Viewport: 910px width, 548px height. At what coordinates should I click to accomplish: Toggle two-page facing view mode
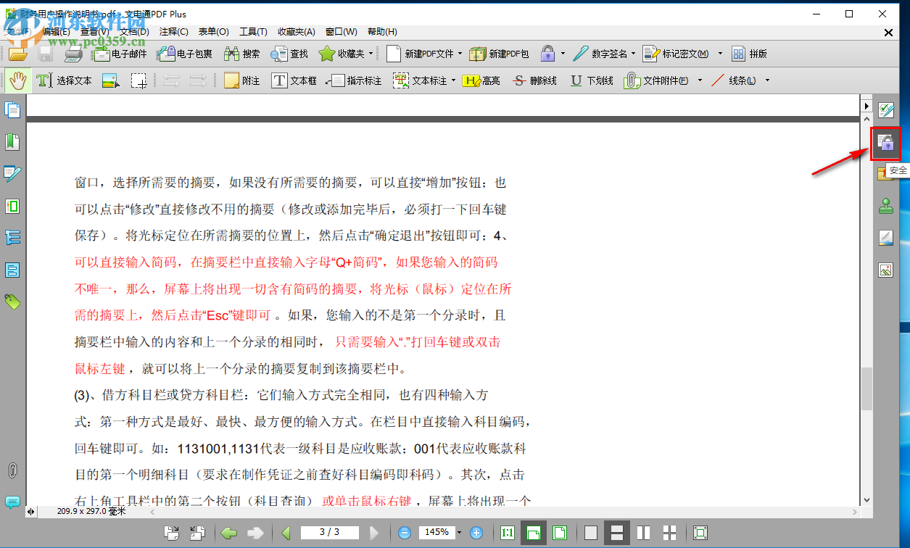coord(642,531)
